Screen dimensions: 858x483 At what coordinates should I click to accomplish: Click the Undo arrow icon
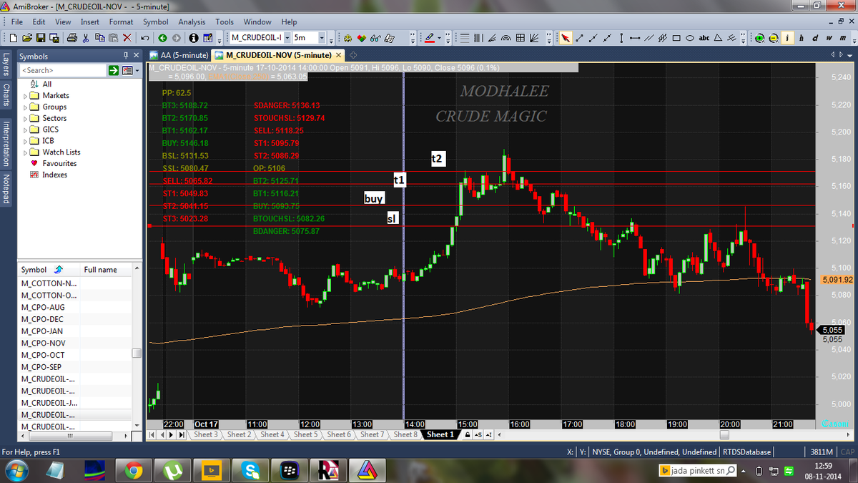[145, 38]
